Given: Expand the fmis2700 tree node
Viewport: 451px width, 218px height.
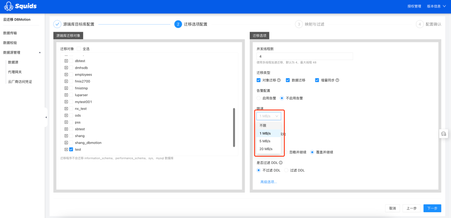Looking at the screenshot, I should click(x=66, y=81).
